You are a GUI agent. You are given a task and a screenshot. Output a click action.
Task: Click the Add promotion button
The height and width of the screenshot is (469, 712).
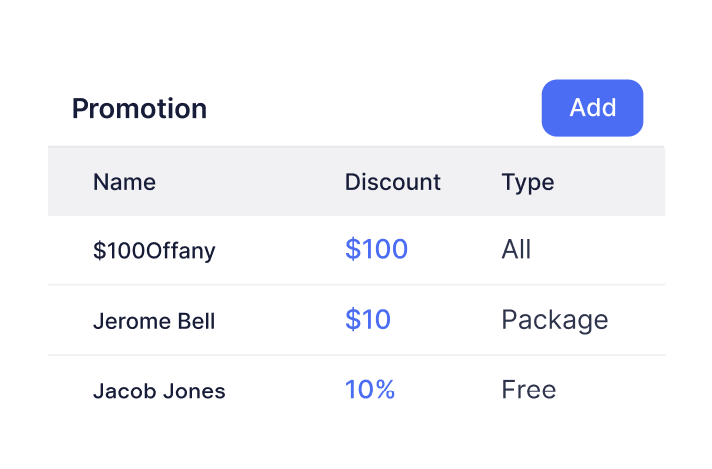coord(593,108)
